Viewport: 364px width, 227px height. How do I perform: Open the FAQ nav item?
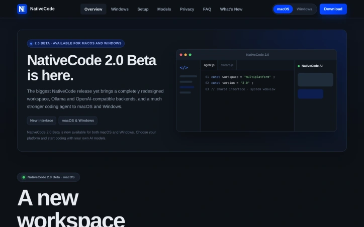[207, 9]
